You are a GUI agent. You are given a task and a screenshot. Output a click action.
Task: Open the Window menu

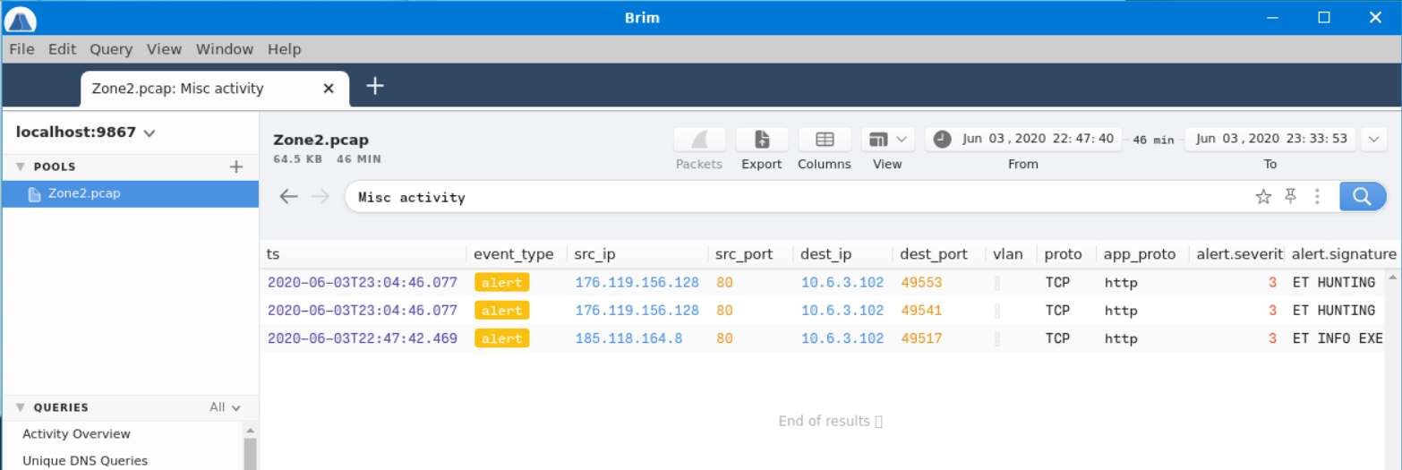pyautogui.click(x=225, y=49)
